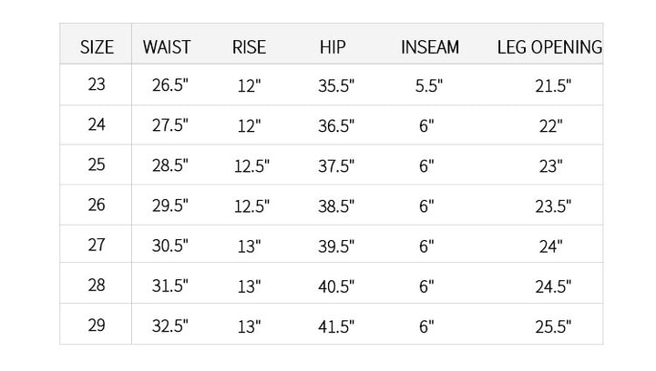Click the size 24 row label

coord(97,125)
